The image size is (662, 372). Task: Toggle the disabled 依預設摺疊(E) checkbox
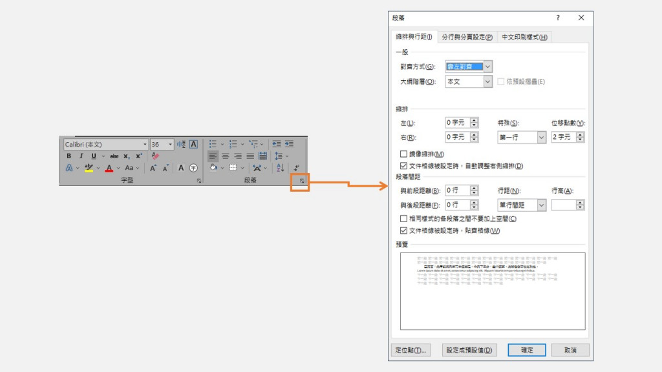501,81
